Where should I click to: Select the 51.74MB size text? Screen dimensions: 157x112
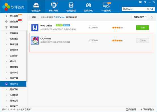(93, 28)
